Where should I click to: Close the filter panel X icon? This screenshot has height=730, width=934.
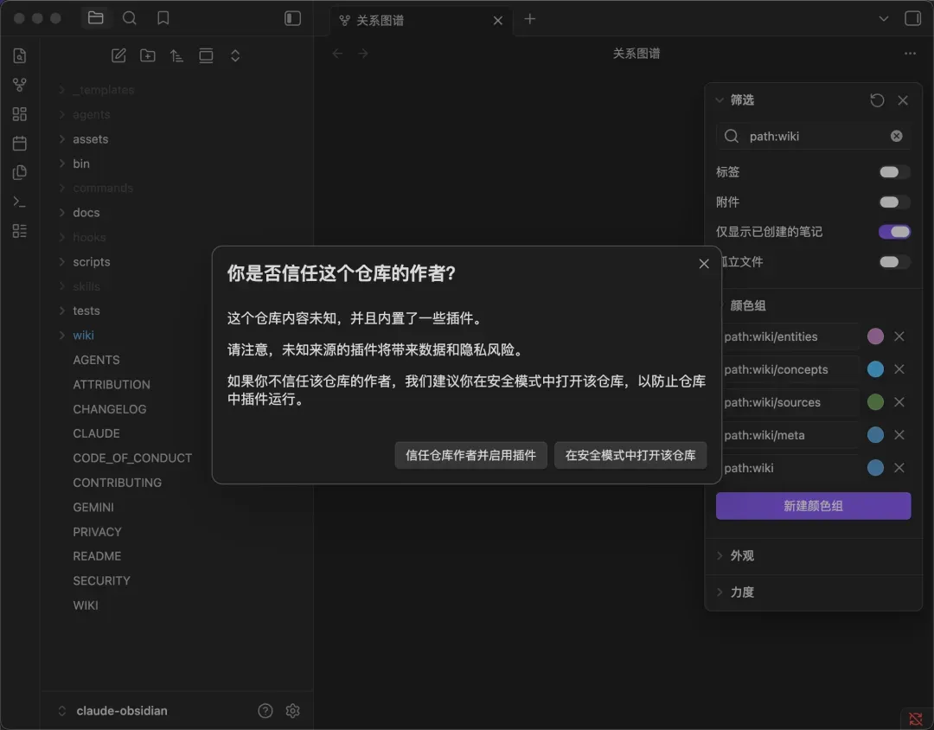903,100
